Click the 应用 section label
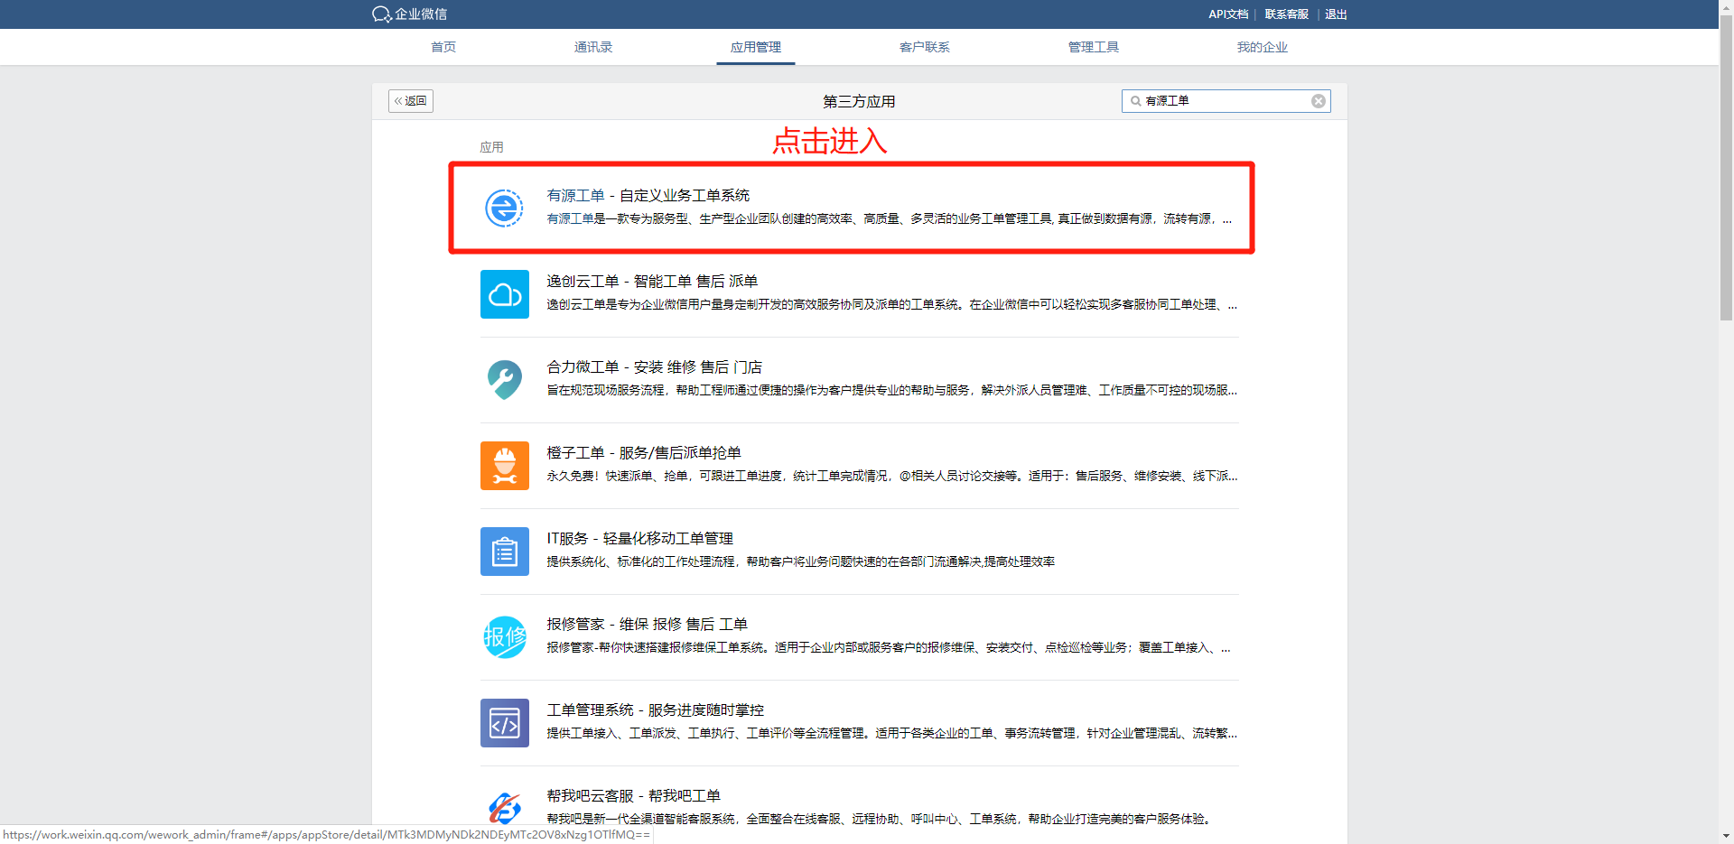This screenshot has width=1734, height=844. [x=491, y=147]
